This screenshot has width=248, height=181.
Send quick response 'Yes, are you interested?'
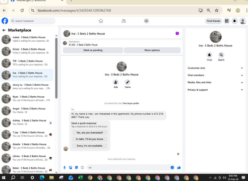point(90,132)
